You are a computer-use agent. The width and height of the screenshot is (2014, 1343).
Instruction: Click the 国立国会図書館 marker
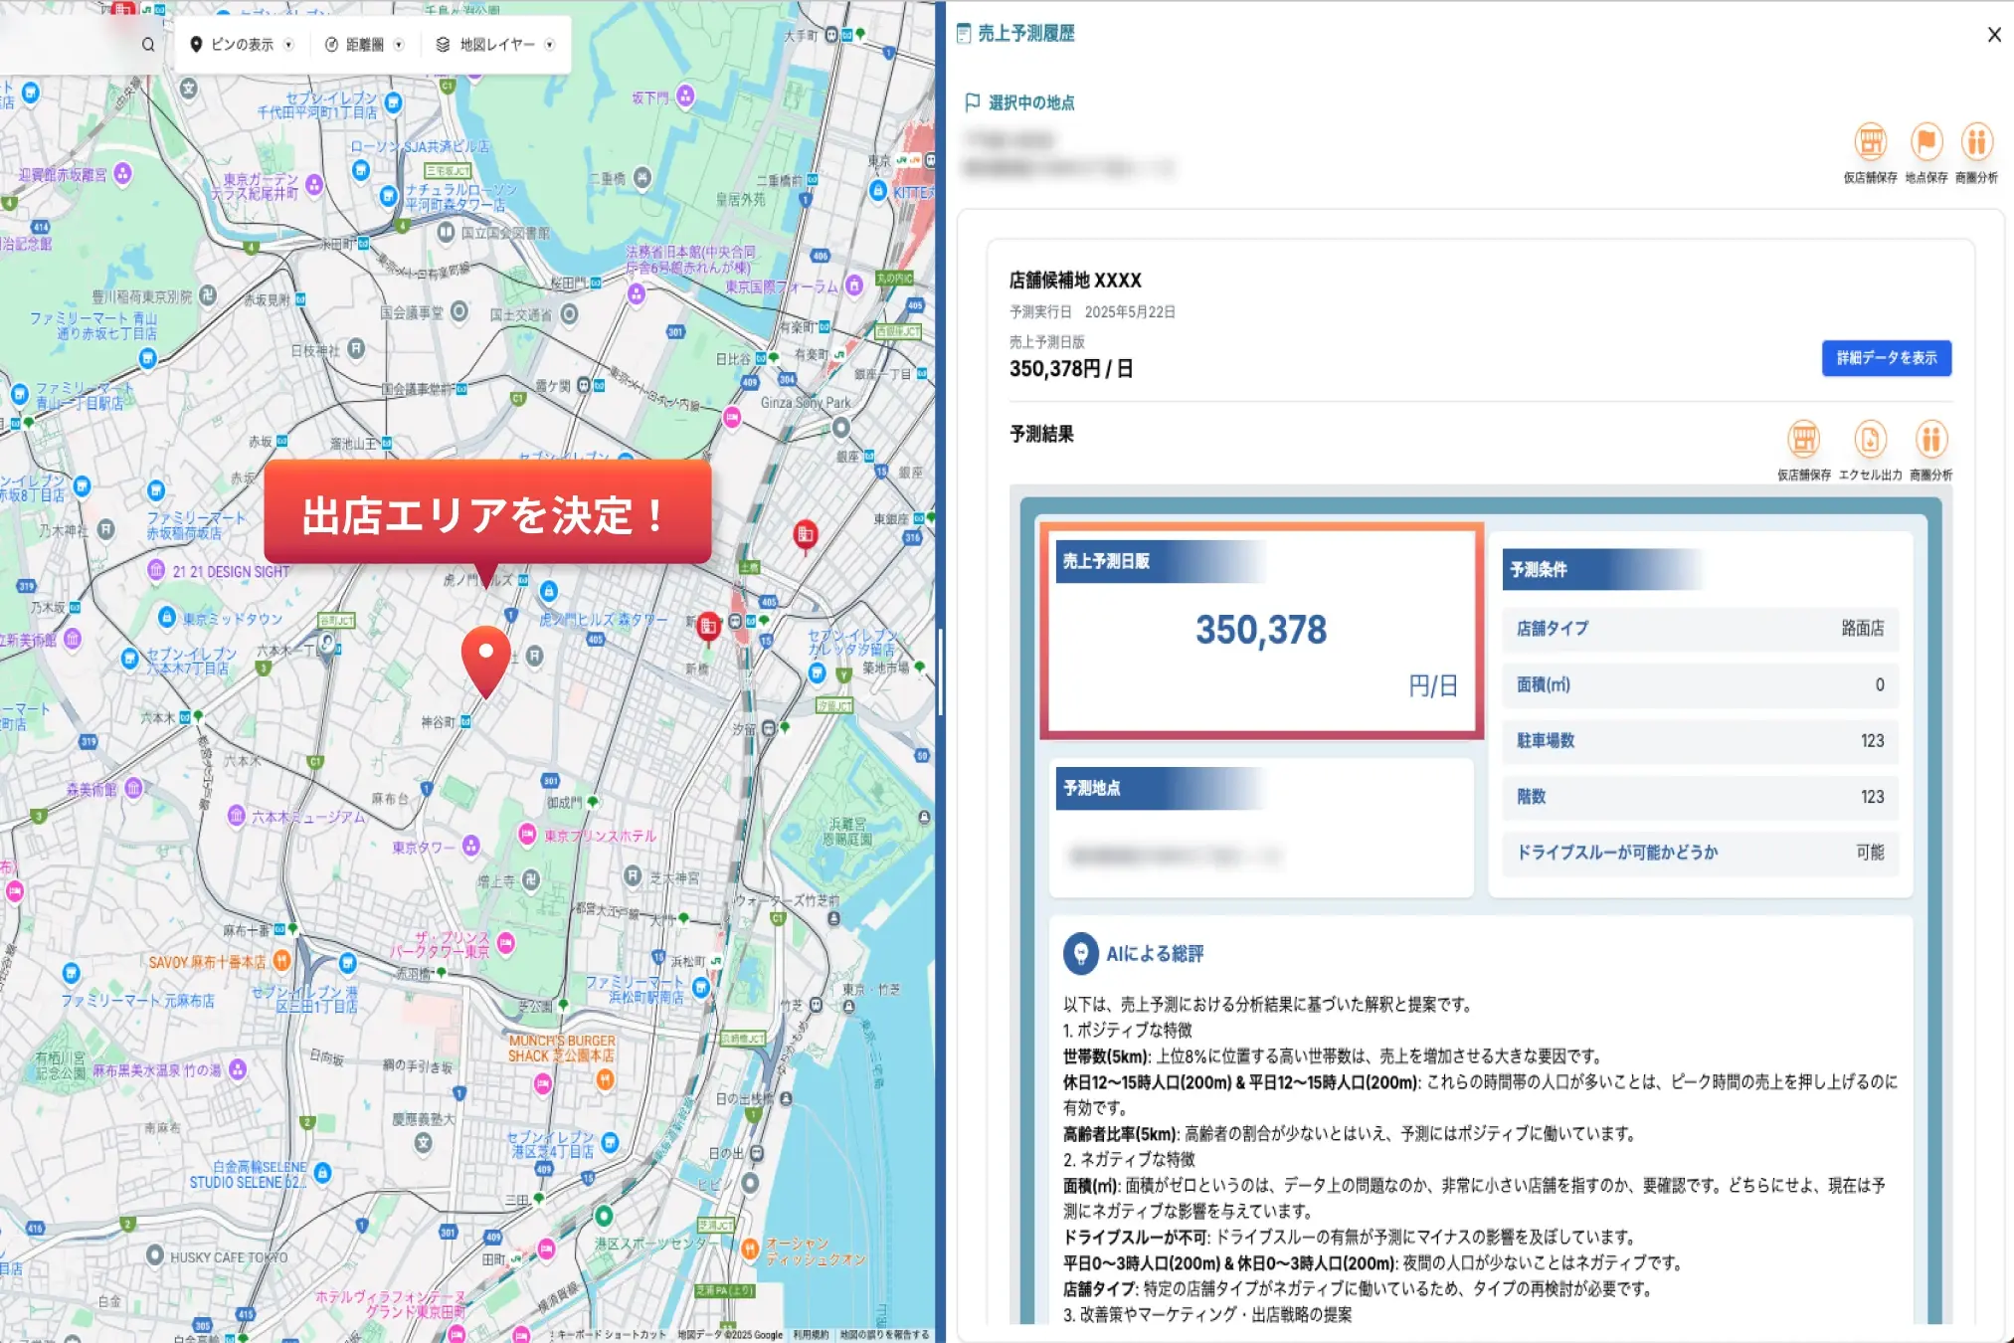point(446,232)
